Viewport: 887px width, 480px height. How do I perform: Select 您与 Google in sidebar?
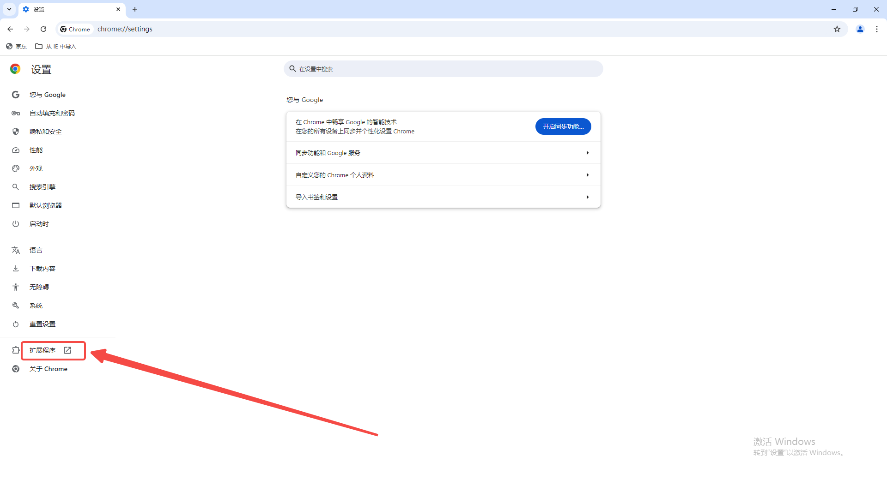[48, 95]
